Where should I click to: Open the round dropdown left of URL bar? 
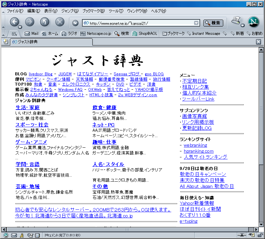click(75, 23)
